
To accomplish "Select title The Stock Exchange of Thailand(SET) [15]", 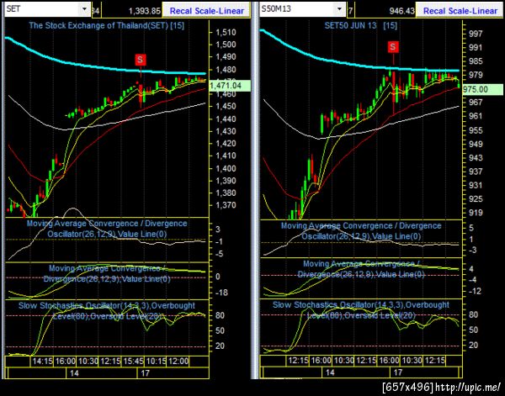I will point(106,25).
